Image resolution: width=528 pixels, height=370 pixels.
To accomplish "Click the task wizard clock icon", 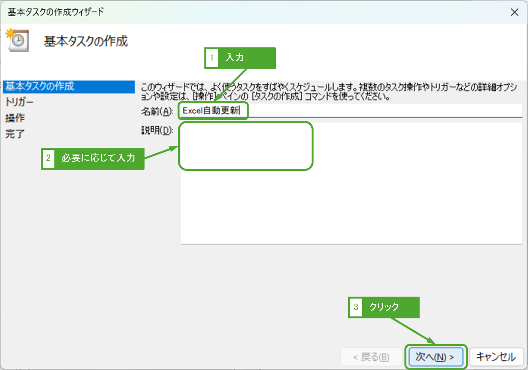I will tap(17, 40).
